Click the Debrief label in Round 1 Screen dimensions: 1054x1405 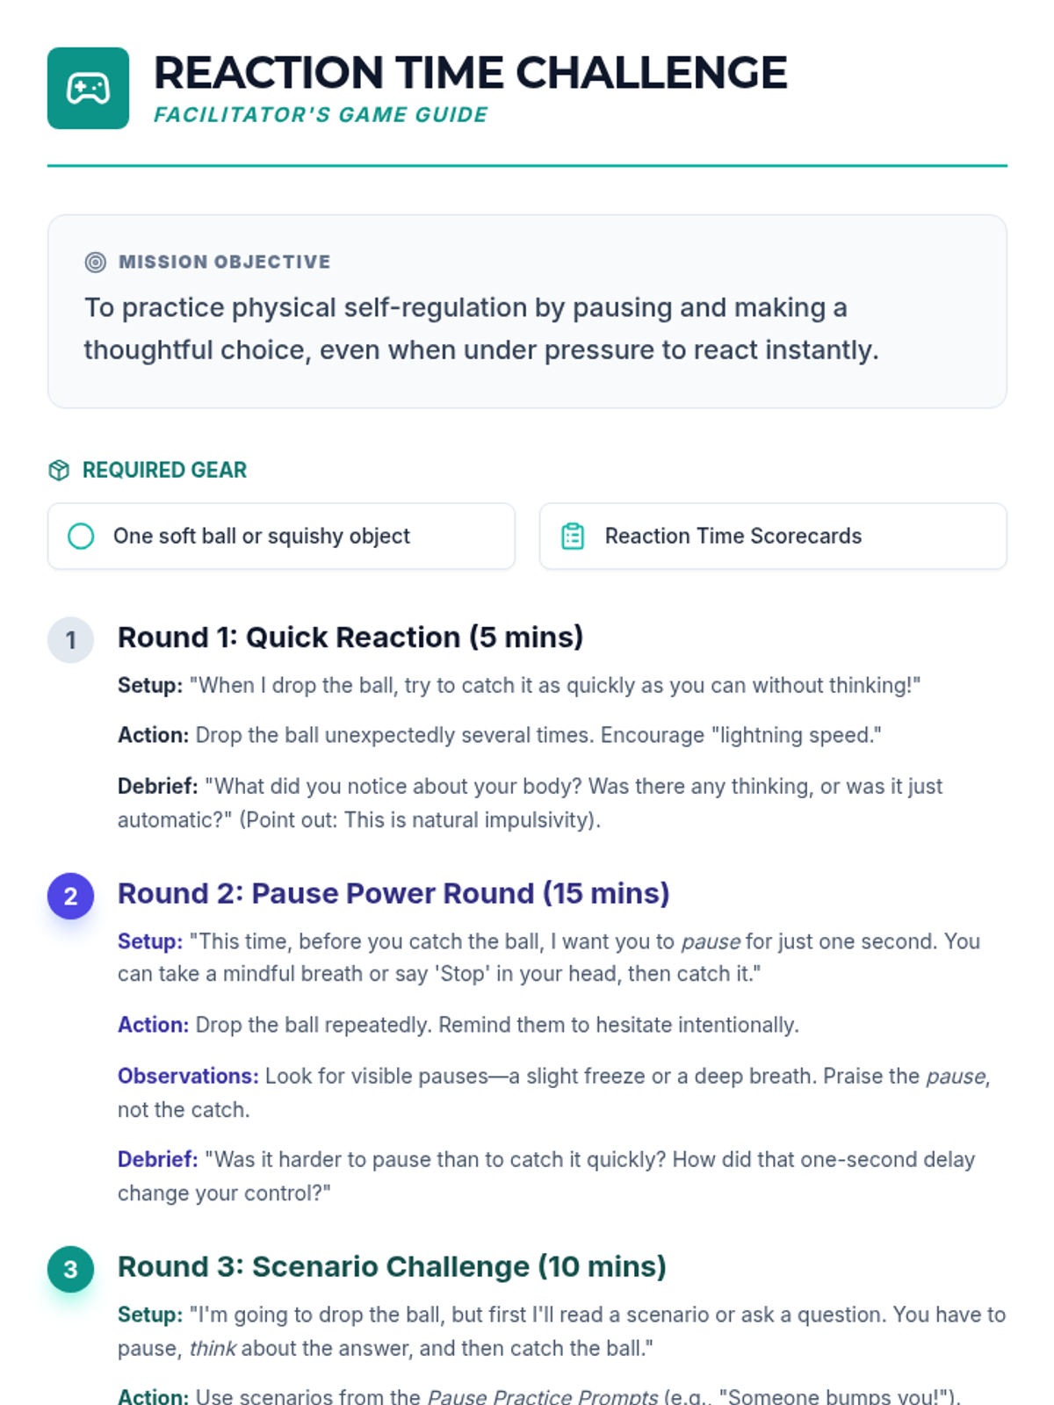157,786
